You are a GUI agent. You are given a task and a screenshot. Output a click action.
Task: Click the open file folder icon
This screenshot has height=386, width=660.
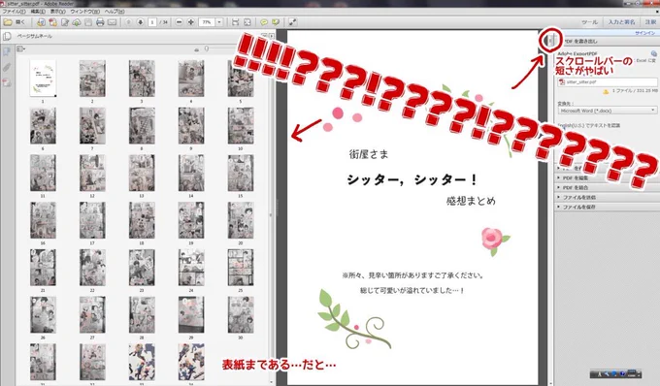[x=8, y=22]
